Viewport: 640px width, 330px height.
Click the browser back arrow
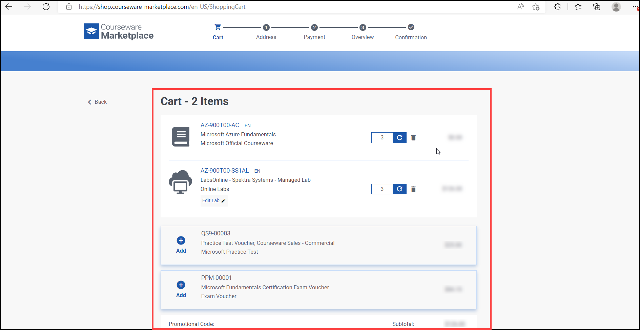(x=9, y=6)
